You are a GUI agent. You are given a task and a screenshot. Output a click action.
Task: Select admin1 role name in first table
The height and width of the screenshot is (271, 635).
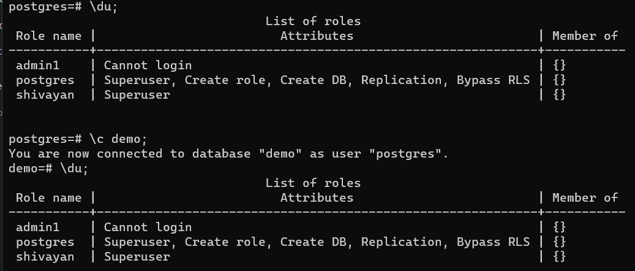[x=34, y=66]
